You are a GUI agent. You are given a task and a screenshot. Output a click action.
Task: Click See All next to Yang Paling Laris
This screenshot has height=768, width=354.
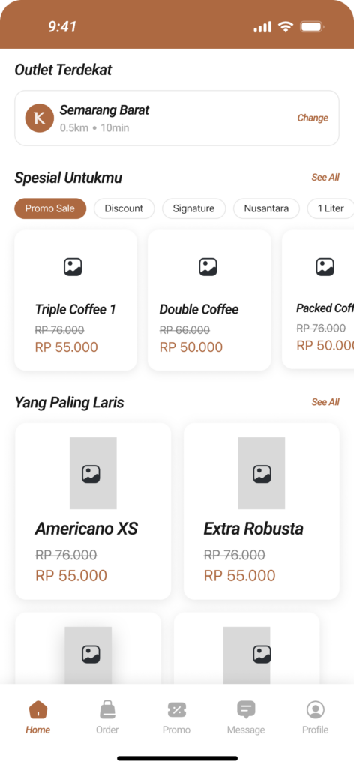coord(325,402)
